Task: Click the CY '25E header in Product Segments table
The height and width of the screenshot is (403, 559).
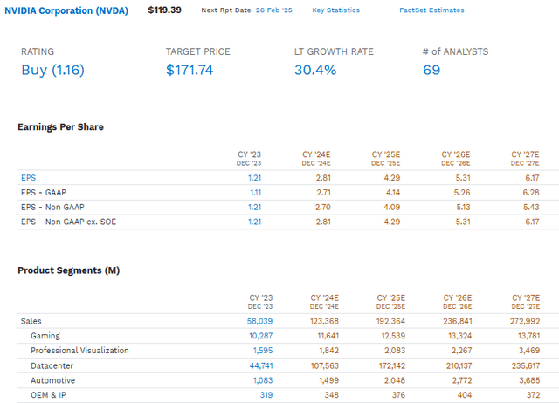Action: point(391,302)
